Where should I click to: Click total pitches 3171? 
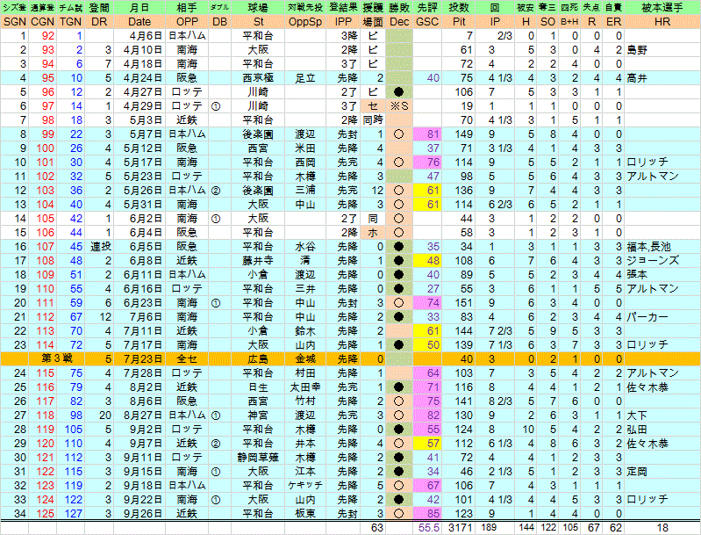(461, 528)
